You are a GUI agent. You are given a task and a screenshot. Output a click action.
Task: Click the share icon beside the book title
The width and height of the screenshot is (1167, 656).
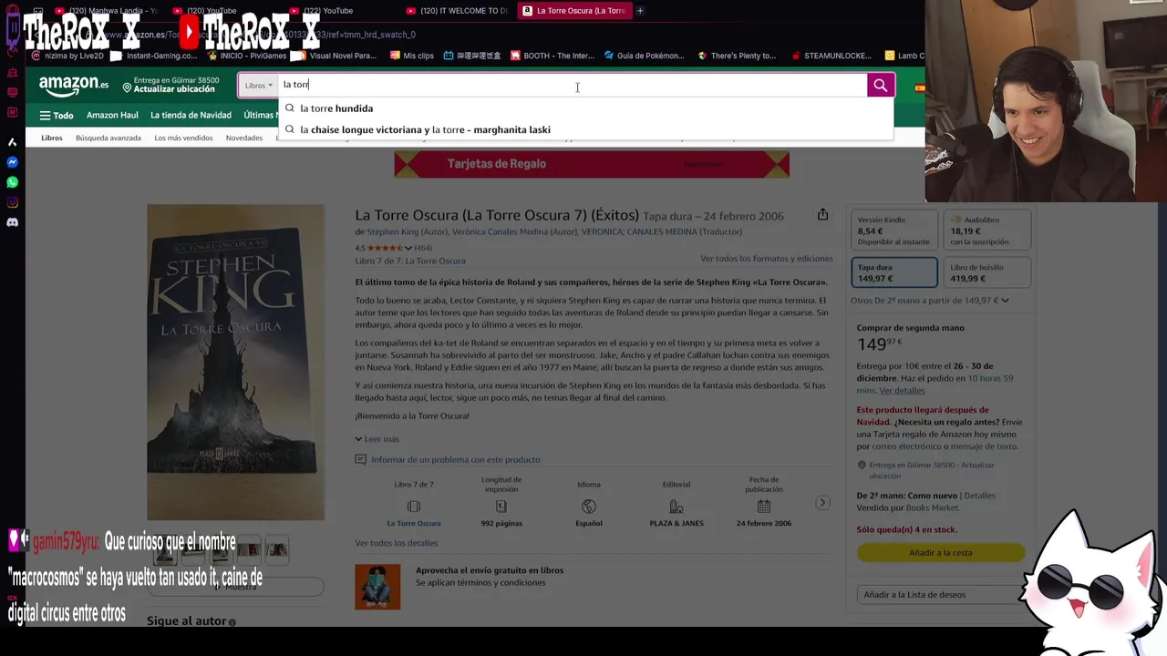822,215
